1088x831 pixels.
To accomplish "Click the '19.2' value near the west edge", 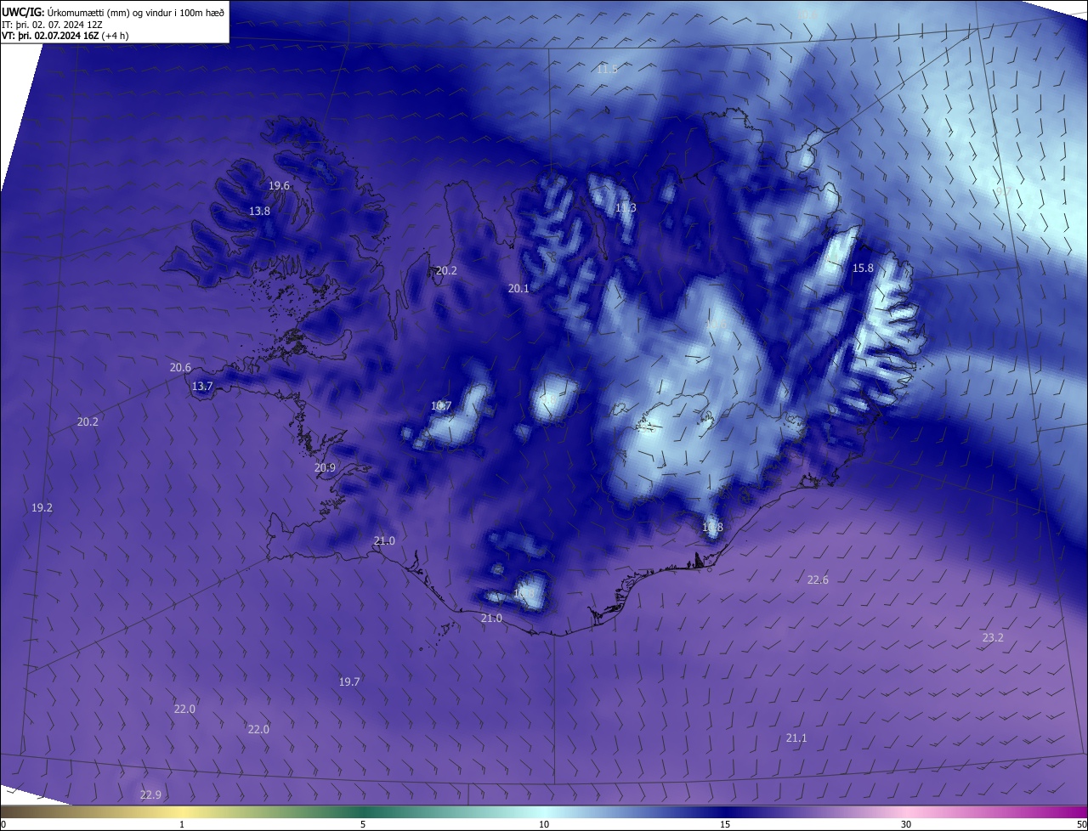I will pyautogui.click(x=42, y=508).
